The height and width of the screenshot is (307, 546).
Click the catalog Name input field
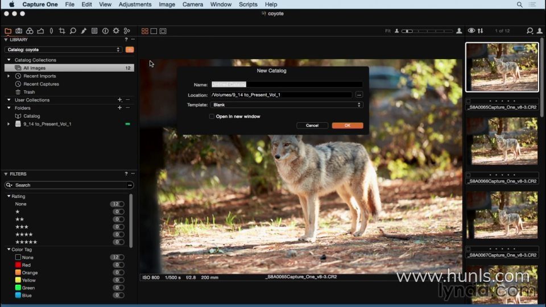pos(287,85)
